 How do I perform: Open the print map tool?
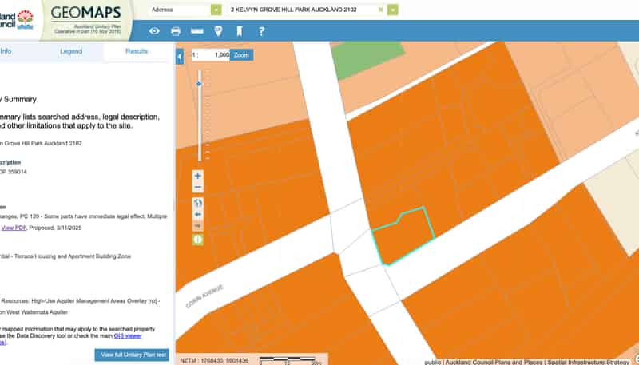[x=176, y=31]
